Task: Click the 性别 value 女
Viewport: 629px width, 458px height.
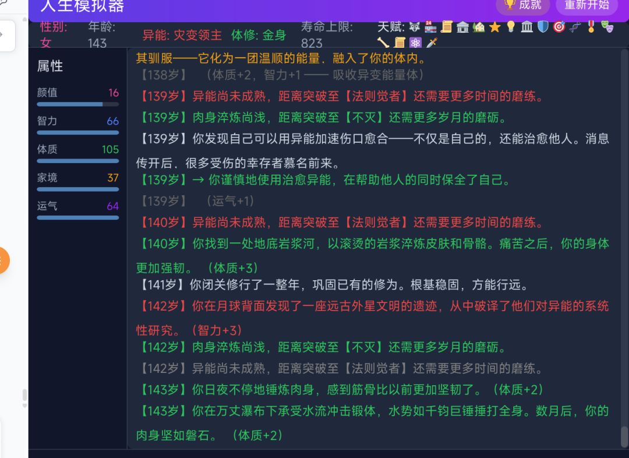Action: click(x=46, y=43)
